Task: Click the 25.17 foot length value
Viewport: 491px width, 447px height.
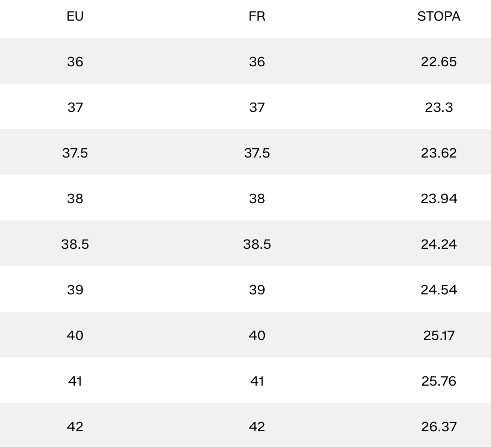Action: (x=438, y=336)
